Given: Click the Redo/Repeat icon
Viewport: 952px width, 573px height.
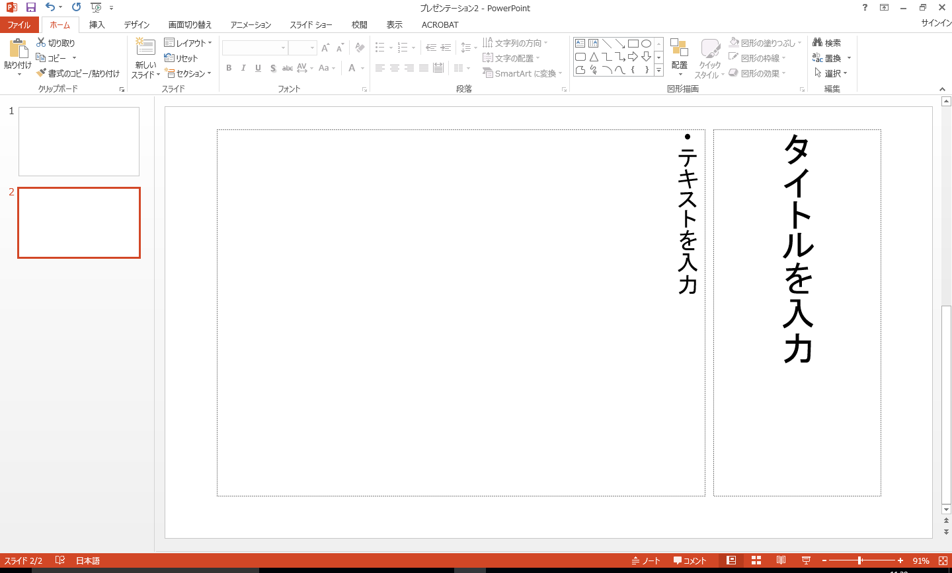Looking at the screenshot, I should tap(76, 7).
